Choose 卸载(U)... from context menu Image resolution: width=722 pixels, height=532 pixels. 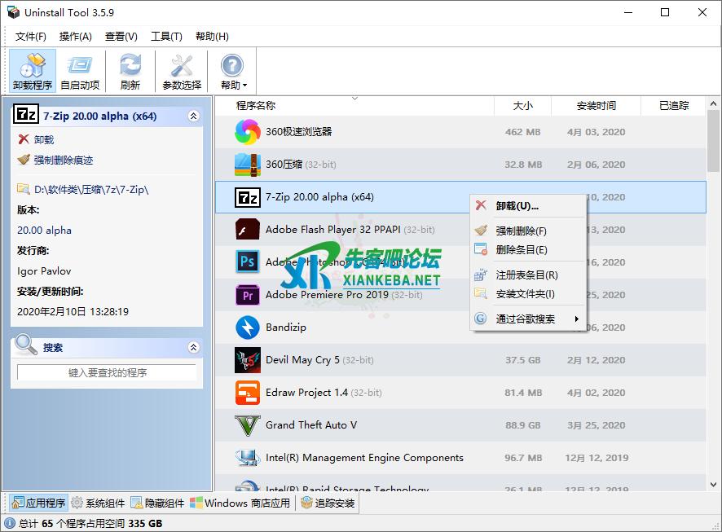tap(517, 206)
